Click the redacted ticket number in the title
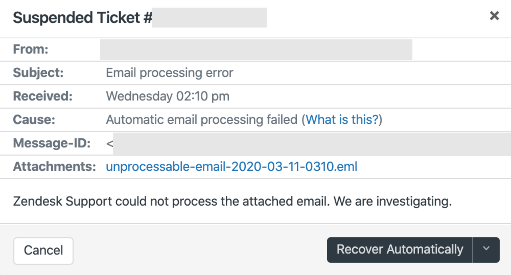Screen dimensions: 511x275 209,18
